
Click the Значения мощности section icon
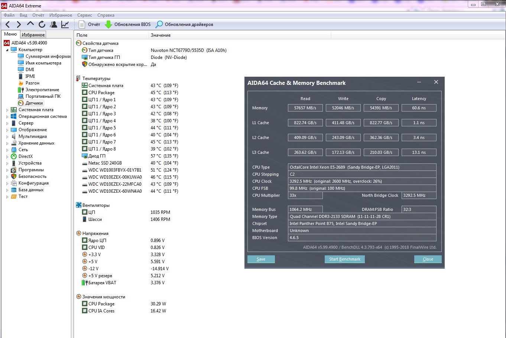pyautogui.click(x=79, y=297)
